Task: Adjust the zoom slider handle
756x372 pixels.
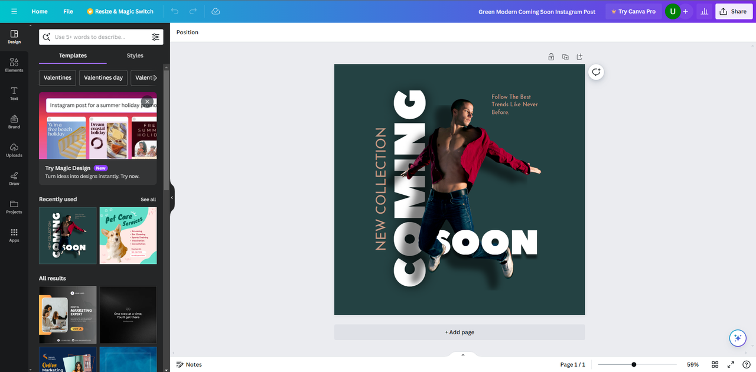Action: 634,364
